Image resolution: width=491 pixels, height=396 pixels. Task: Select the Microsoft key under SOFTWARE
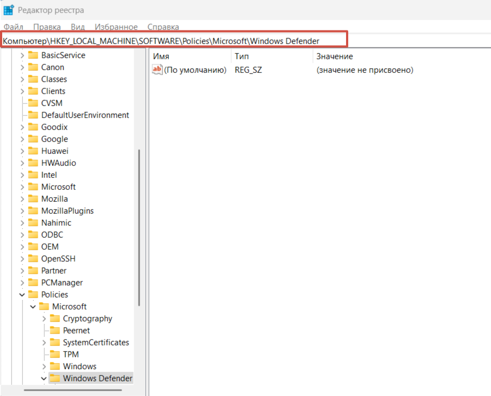tap(58, 187)
